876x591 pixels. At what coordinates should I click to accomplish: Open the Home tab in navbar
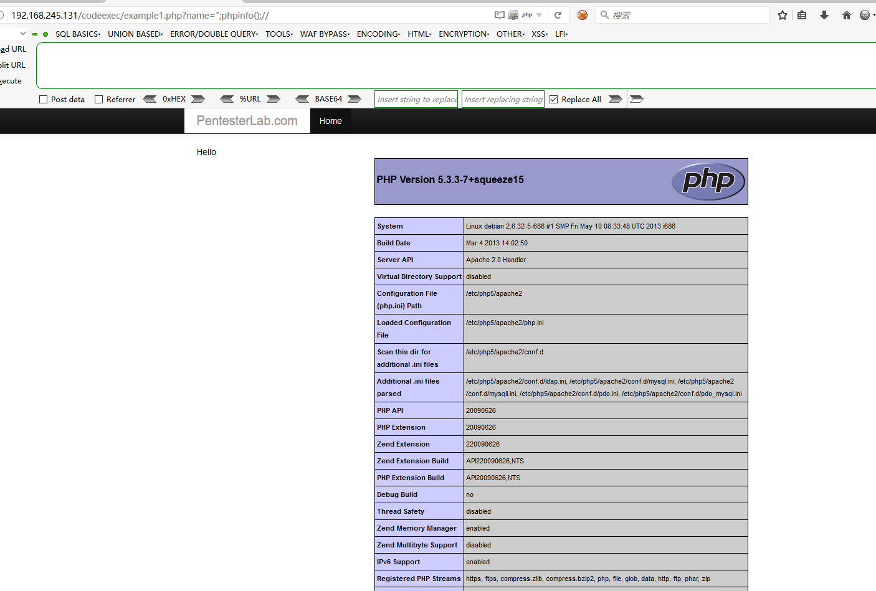[x=331, y=121]
